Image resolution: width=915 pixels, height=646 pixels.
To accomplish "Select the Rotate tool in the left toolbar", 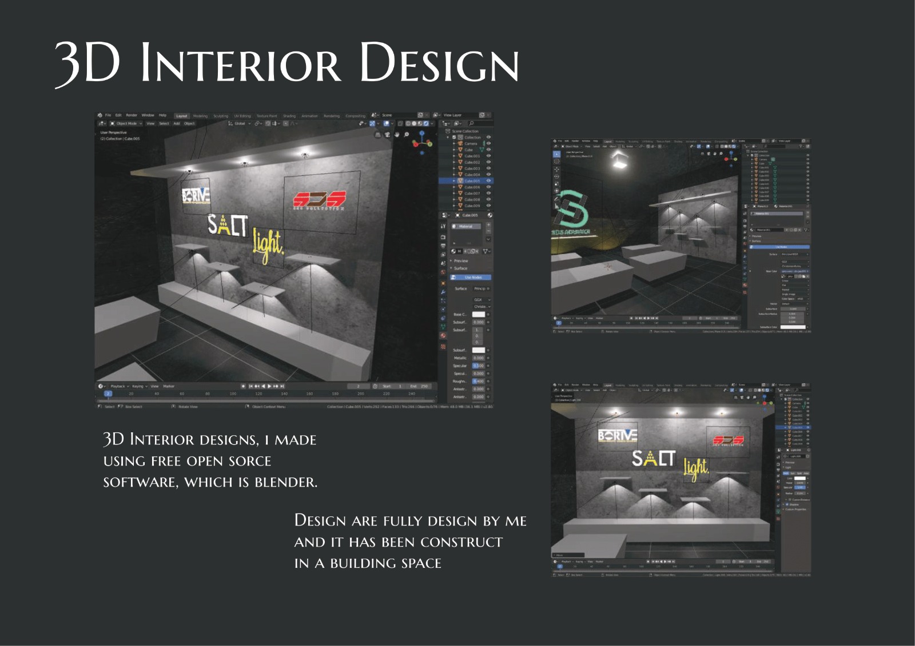I will pos(556,176).
